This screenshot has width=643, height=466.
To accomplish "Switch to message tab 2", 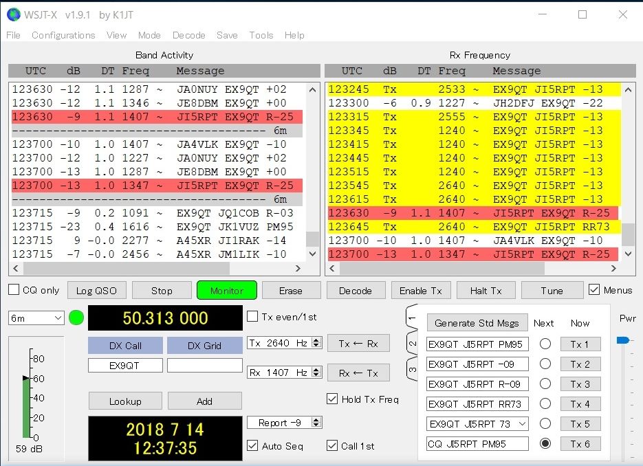I will click(412, 344).
